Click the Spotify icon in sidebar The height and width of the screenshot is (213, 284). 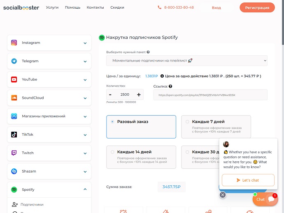(x=14, y=189)
